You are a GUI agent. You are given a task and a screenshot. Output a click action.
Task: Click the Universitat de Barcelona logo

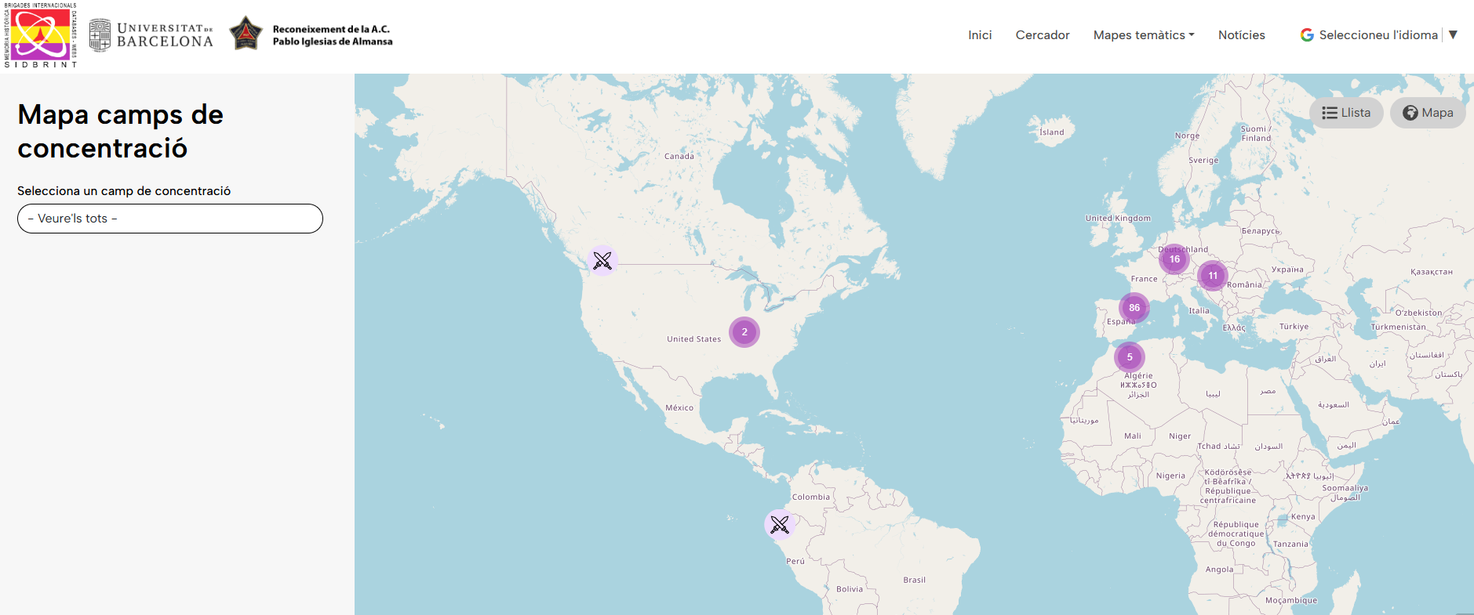[151, 35]
